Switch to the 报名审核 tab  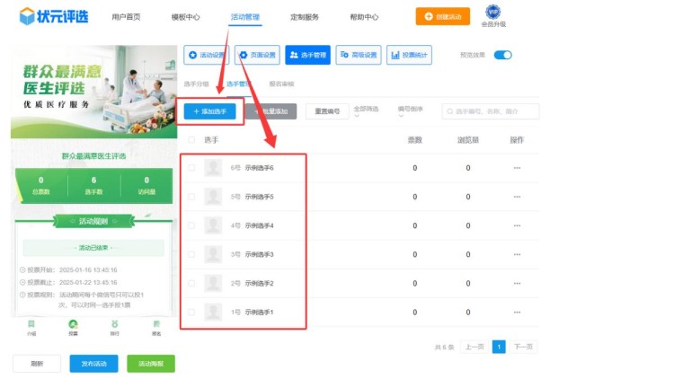point(281,84)
